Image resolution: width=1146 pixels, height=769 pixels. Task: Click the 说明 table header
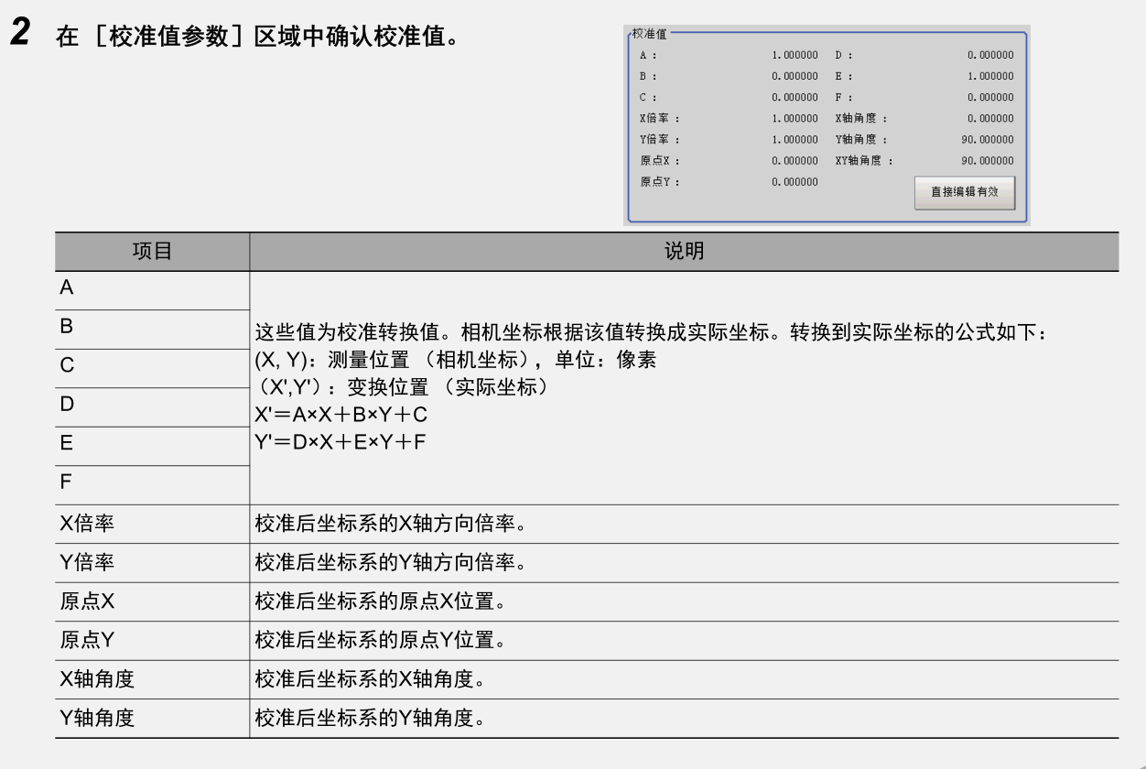[684, 251]
